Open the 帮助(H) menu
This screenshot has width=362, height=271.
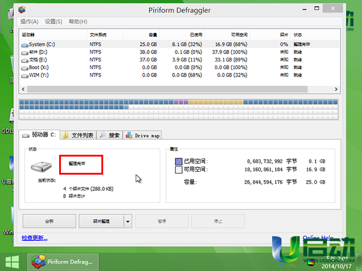[78, 22]
